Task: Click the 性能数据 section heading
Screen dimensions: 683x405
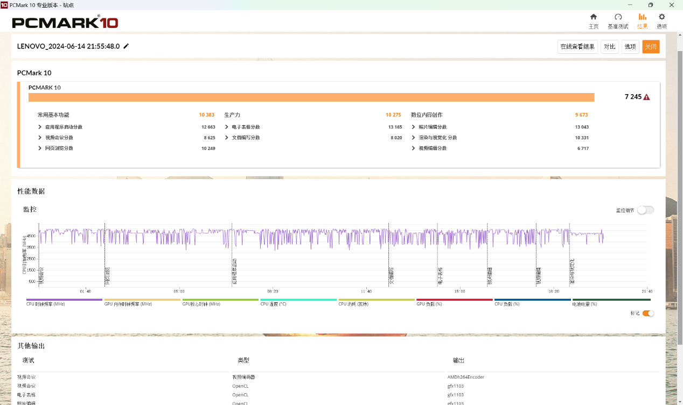Action: pos(31,191)
